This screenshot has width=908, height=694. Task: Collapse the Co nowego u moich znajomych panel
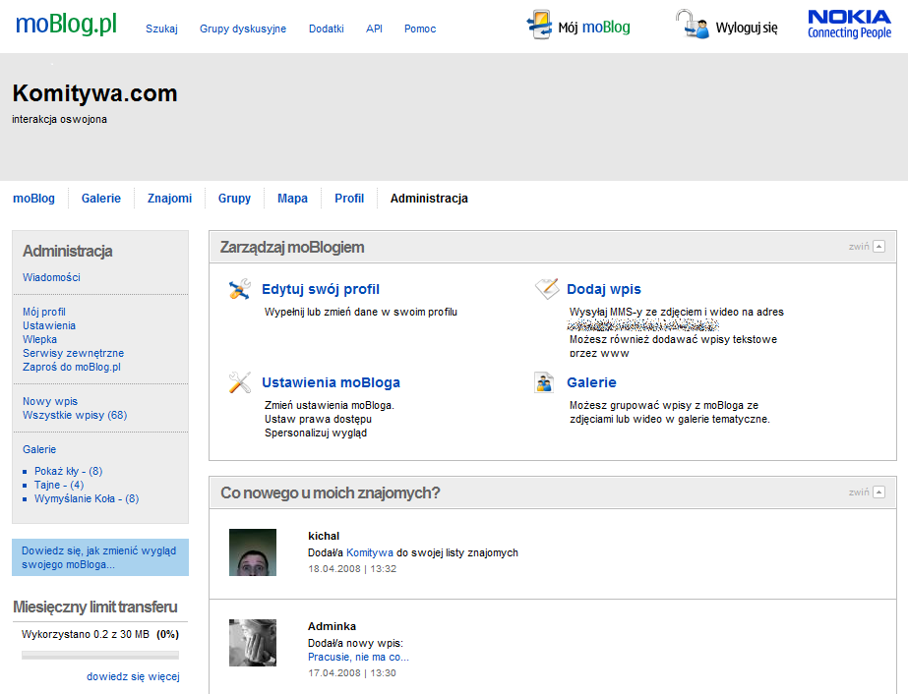pyautogui.click(x=878, y=492)
